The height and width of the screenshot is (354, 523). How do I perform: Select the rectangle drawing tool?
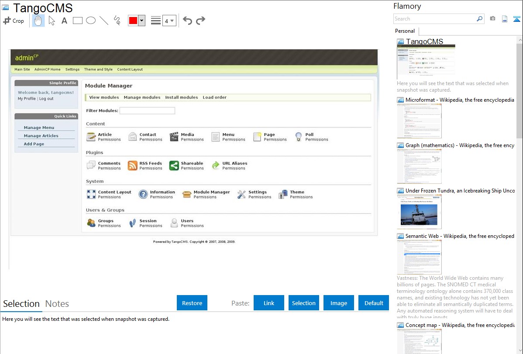[x=77, y=21]
